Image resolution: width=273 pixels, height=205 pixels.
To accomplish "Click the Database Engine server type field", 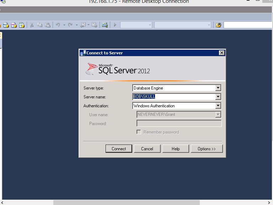I will 177,88.
